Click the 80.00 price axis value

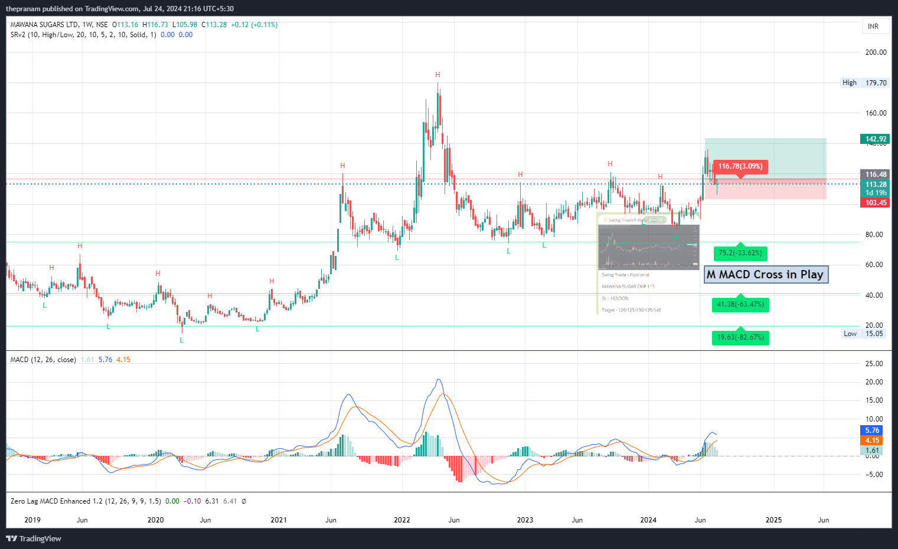coord(876,235)
